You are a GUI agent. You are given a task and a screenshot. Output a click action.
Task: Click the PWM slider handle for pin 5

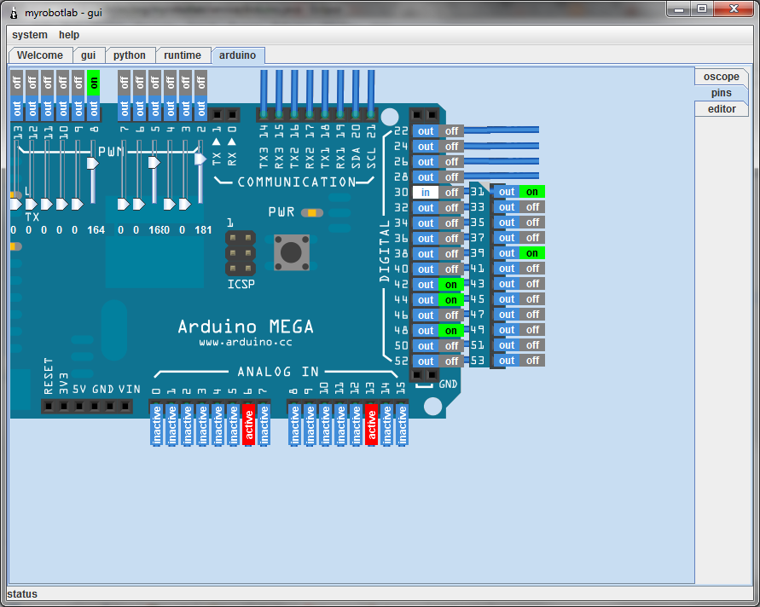click(x=154, y=162)
